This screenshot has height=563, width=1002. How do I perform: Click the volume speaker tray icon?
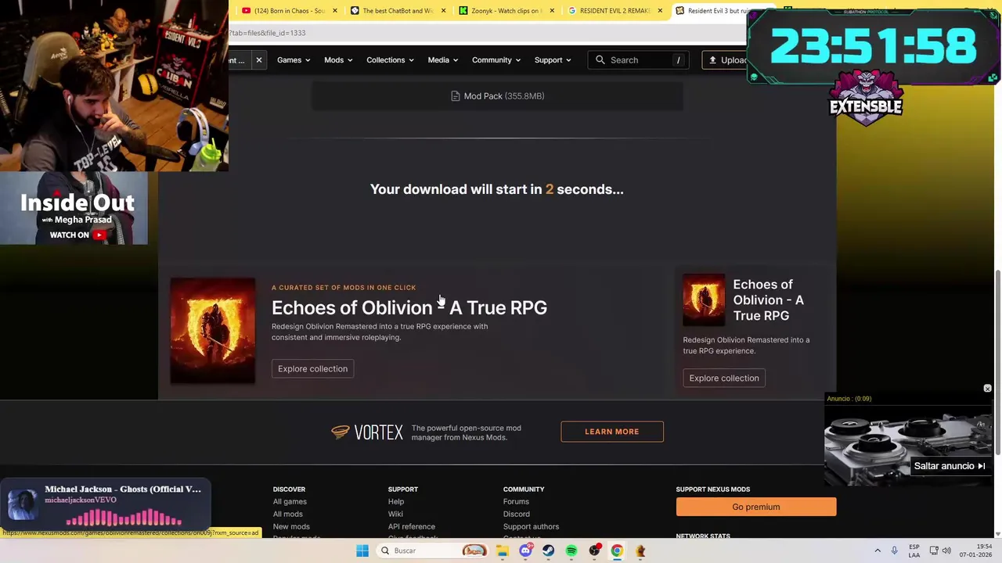[946, 551]
